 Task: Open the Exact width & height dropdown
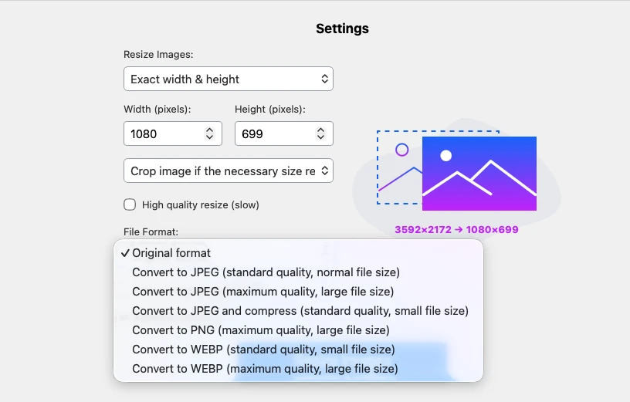(229, 79)
